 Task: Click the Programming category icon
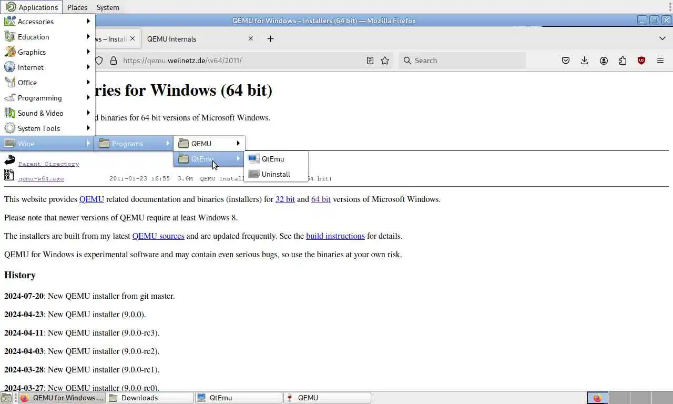pos(9,98)
